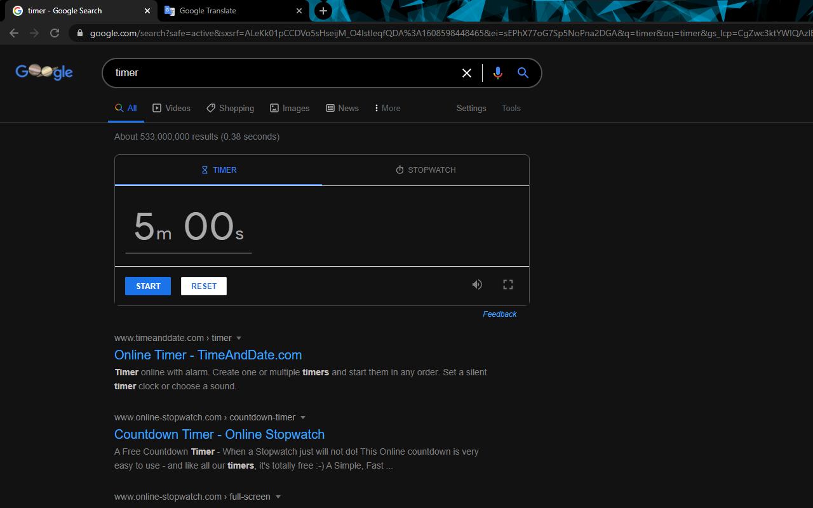Clear the search query with the X icon
The width and height of the screenshot is (813, 508).
point(467,73)
